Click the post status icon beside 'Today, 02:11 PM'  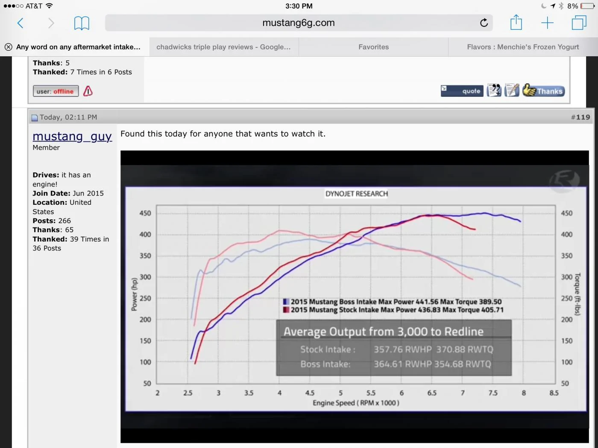tap(35, 118)
